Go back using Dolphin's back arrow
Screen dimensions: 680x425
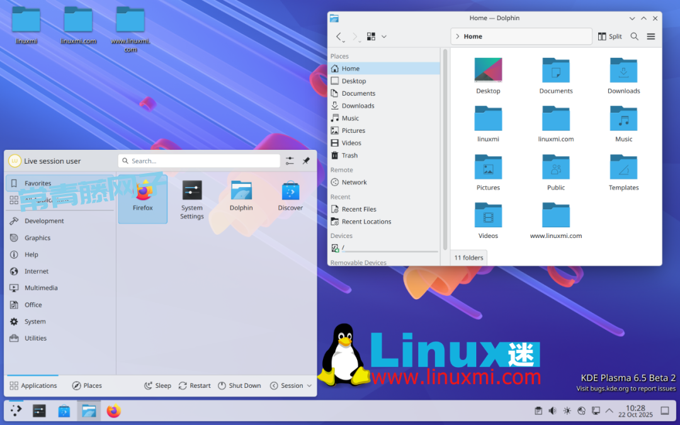coord(339,37)
